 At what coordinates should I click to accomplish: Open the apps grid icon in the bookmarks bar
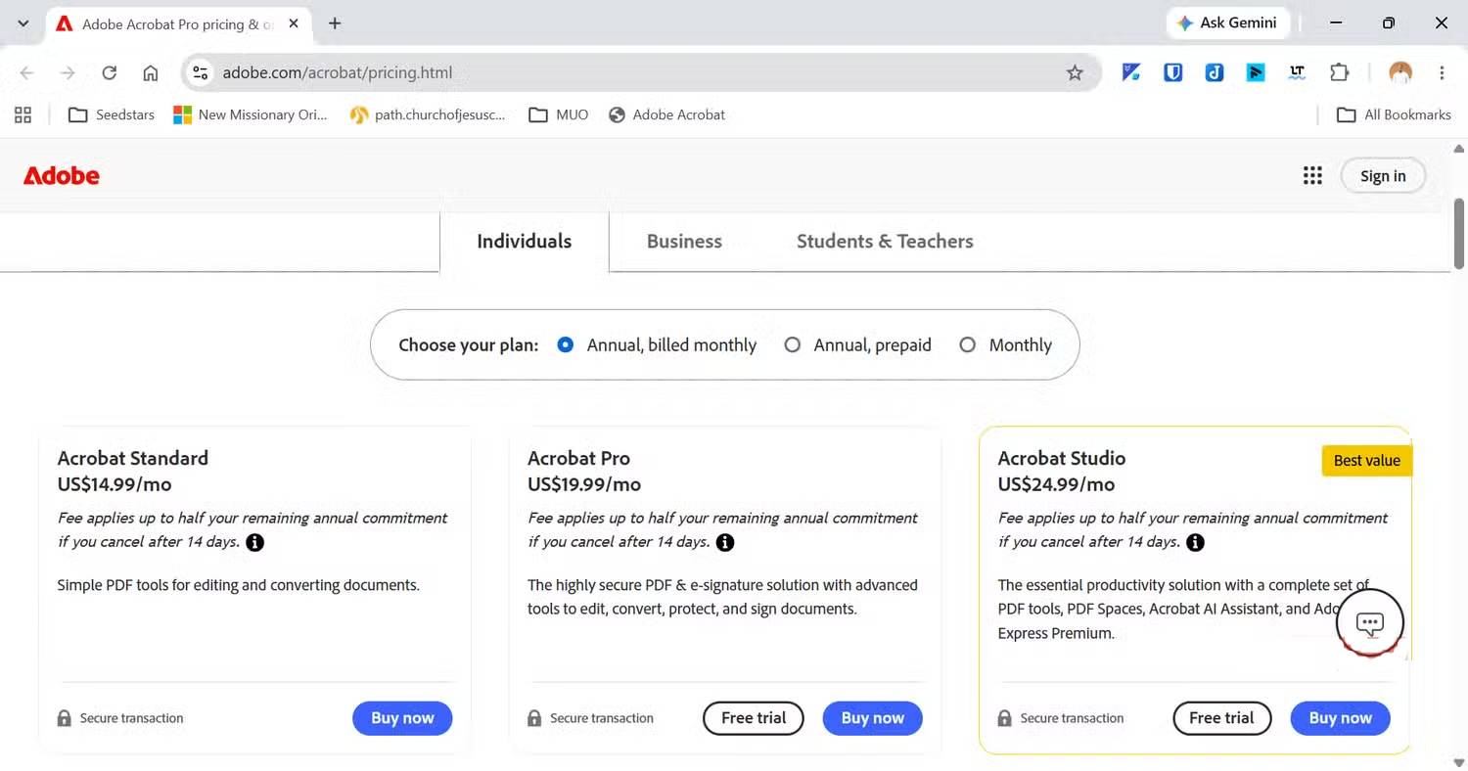coord(23,114)
